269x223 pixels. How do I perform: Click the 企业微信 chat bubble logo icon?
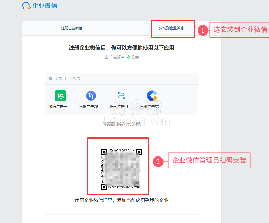(x=26, y=6)
